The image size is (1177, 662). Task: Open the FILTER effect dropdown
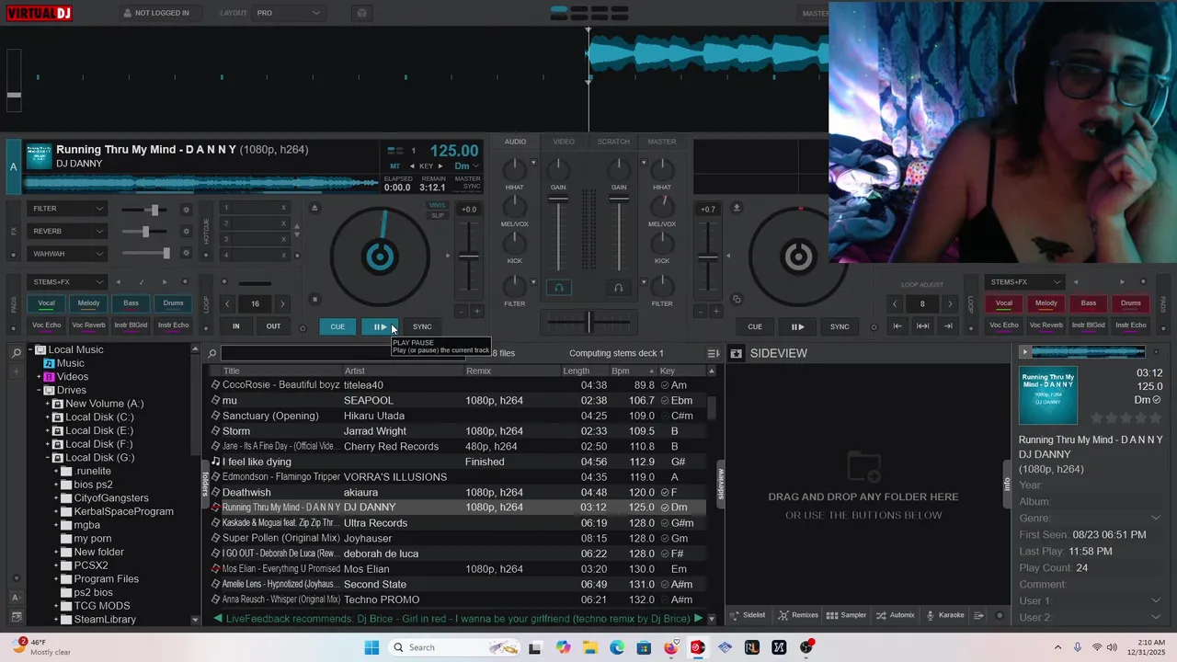66,209
